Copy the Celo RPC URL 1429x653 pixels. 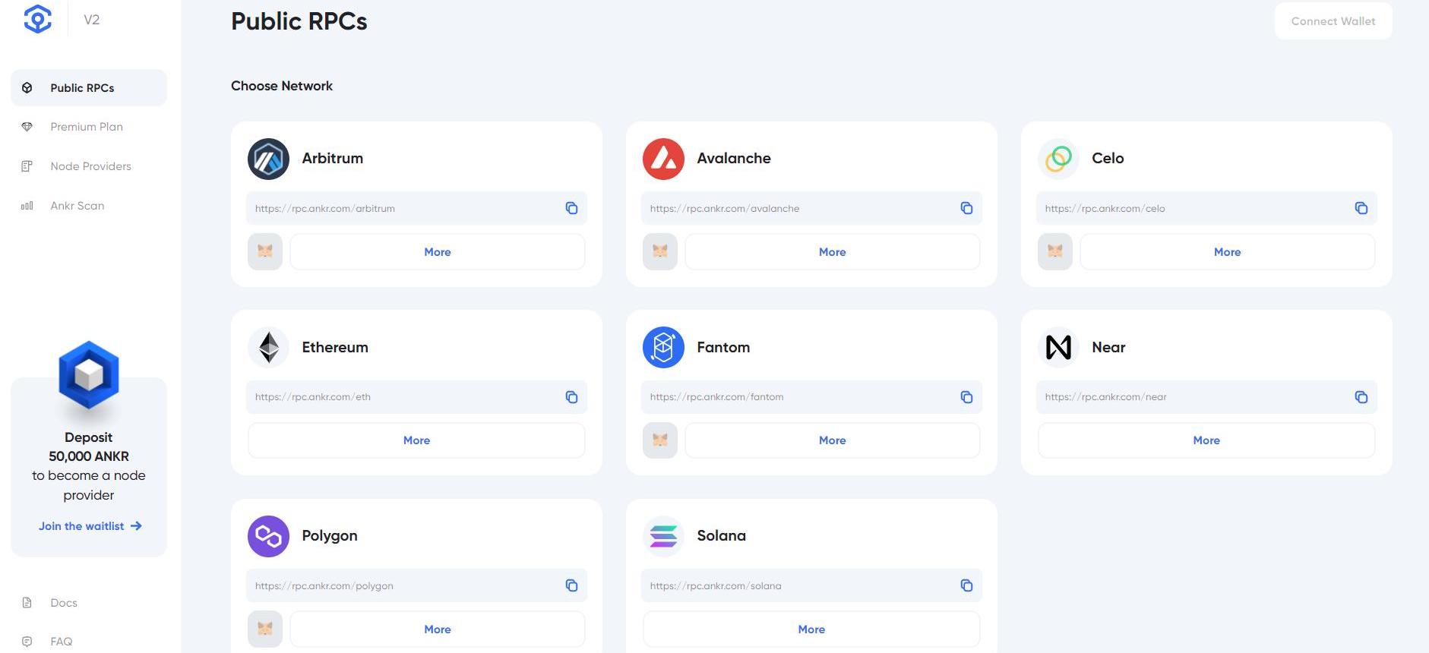pyautogui.click(x=1361, y=208)
